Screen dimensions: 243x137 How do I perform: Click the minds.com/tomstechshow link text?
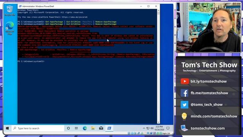click(x=214, y=116)
